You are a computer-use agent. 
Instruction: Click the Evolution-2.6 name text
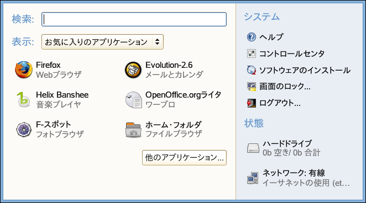[169, 65]
